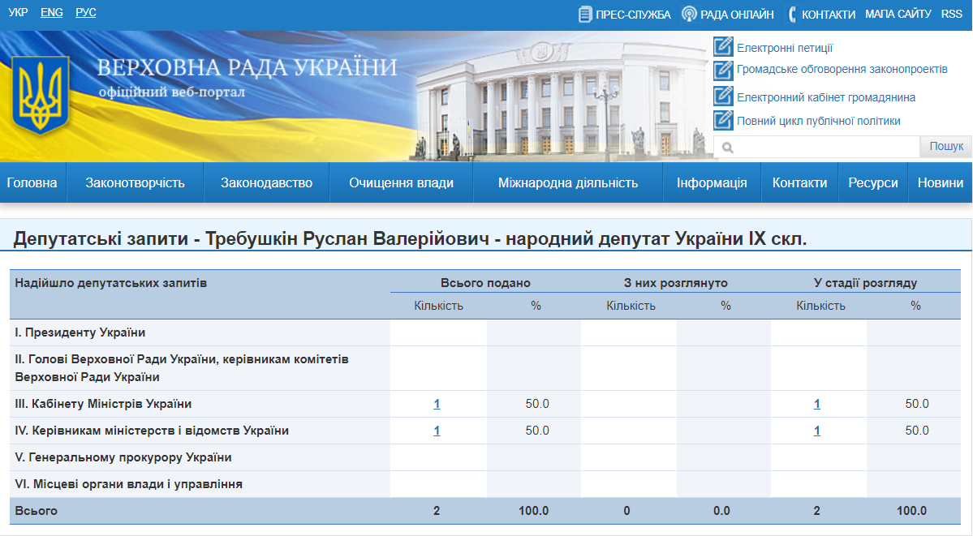973x536 pixels.
Task: Click the icon beside Повний цикл публічної політики
Action: (723, 120)
